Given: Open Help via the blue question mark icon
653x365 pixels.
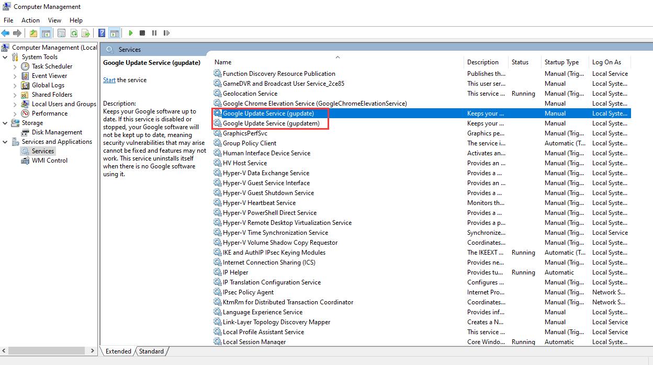Looking at the screenshot, I should point(102,33).
